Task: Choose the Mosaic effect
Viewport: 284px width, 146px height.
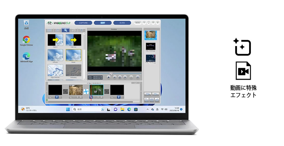Action: pyautogui.click(x=73, y=55)
